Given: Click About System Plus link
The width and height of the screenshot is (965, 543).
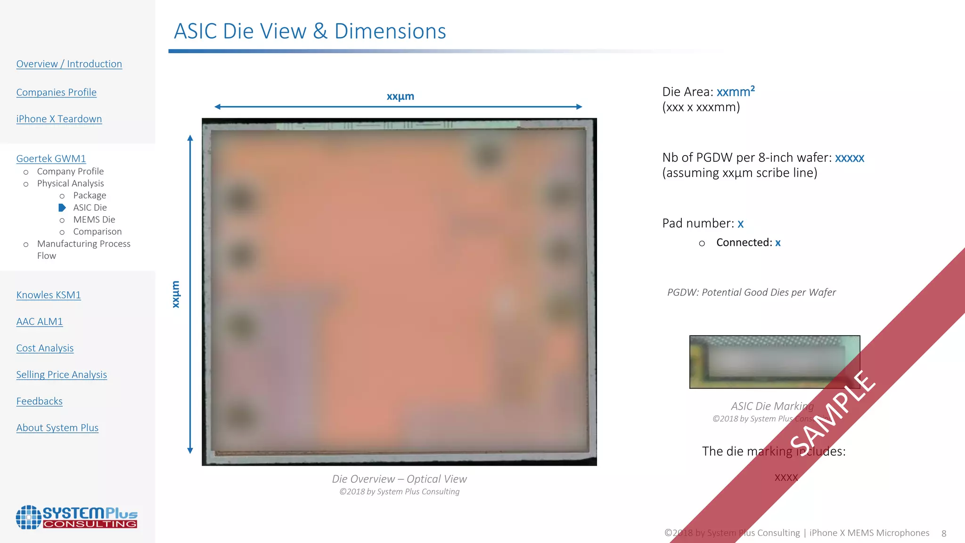Looking at the screenshot, I should tap(57, 428).
